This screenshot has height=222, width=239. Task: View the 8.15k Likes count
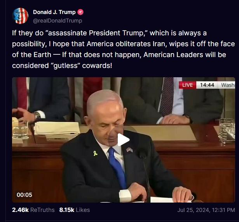click(x=67, y=210)
